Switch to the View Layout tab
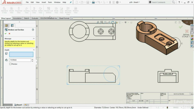This screenshot has height=109, width=194. (6, 18)
